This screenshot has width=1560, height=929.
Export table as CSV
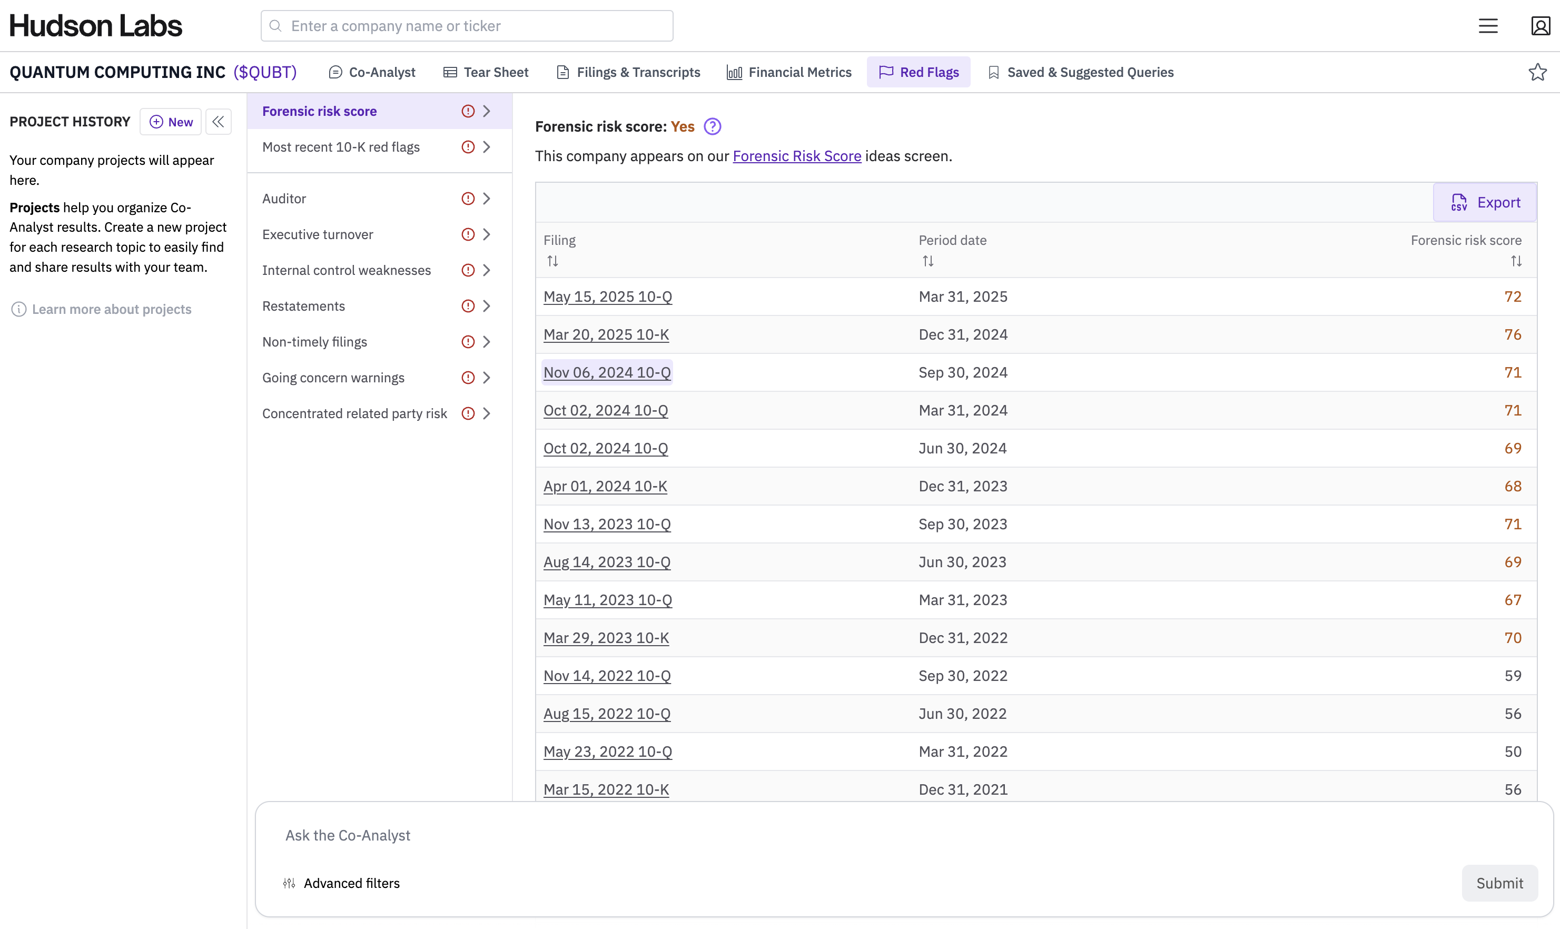(1485, 202)
